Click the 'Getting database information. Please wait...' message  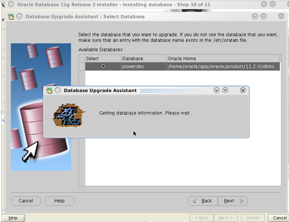(x=146, y=113)
